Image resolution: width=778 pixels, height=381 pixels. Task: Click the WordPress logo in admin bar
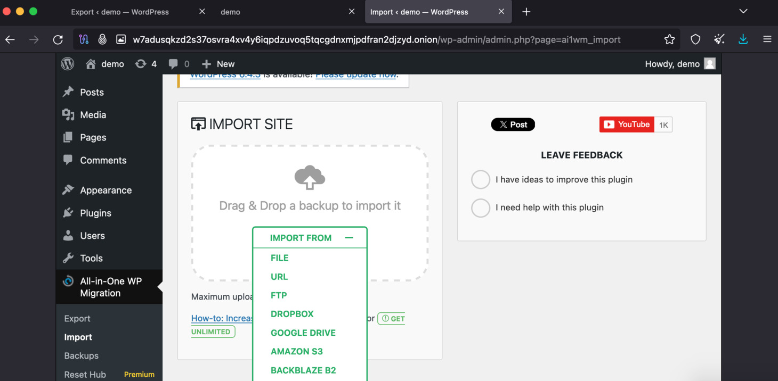pyautogui.click(x=68, y=64)
